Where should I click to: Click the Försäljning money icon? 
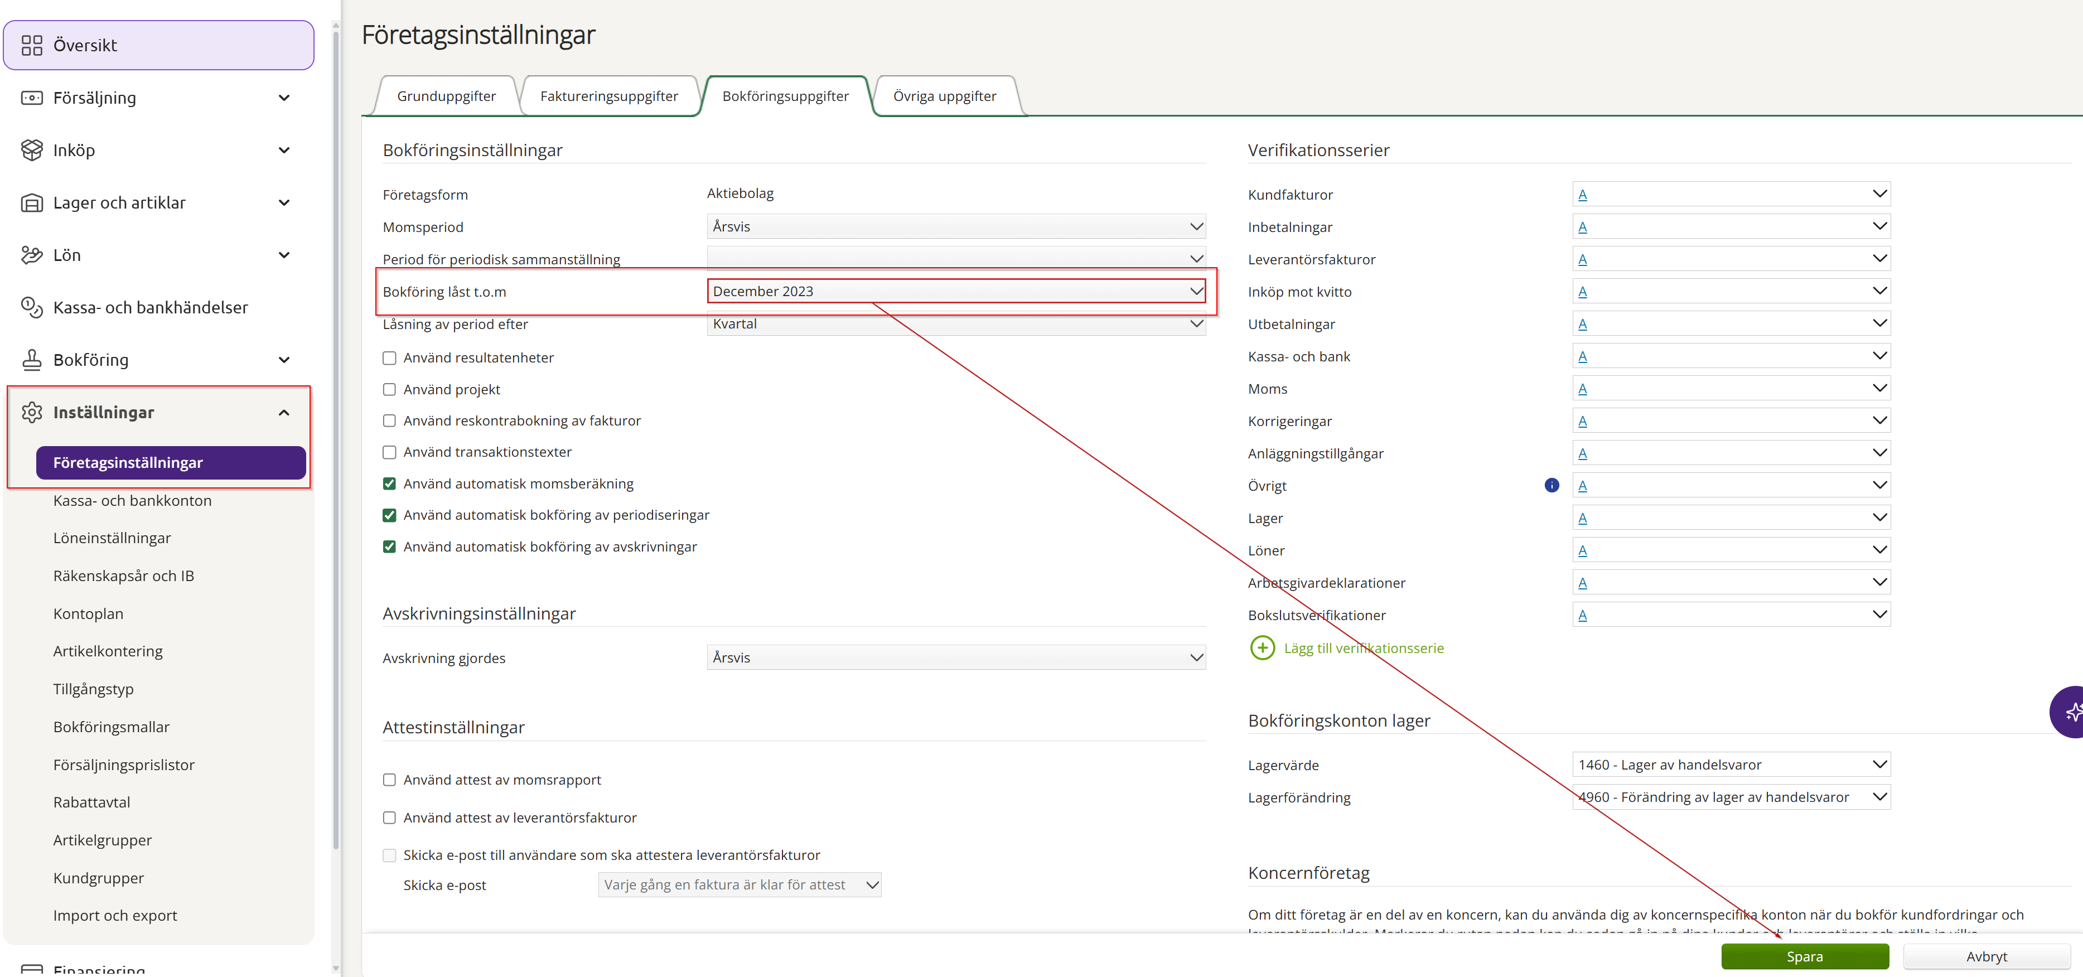(x=32, y=98)
